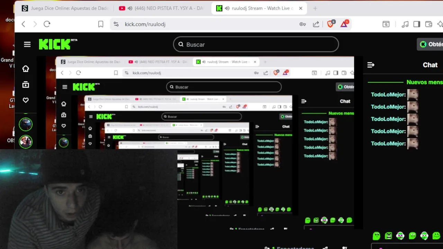Screen dimensions: 443x249
Task: Collapse the Chat panel with arrow icon
Action: 371,65
